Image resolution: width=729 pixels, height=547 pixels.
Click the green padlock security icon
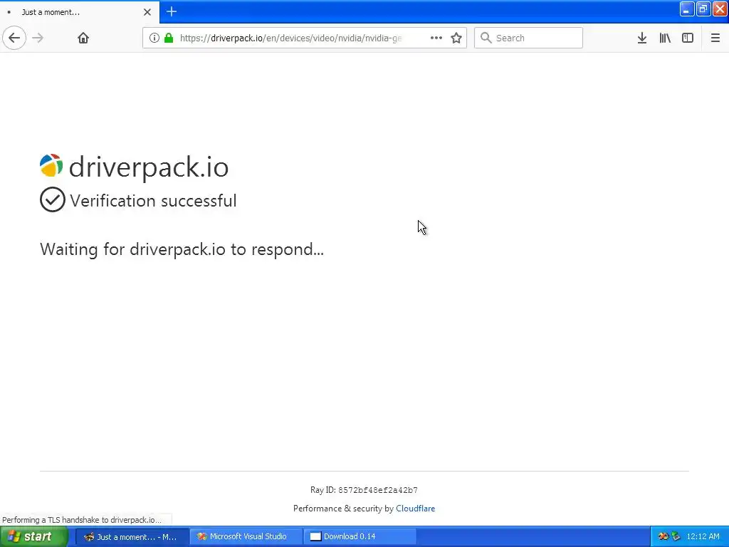pos(169,38)
